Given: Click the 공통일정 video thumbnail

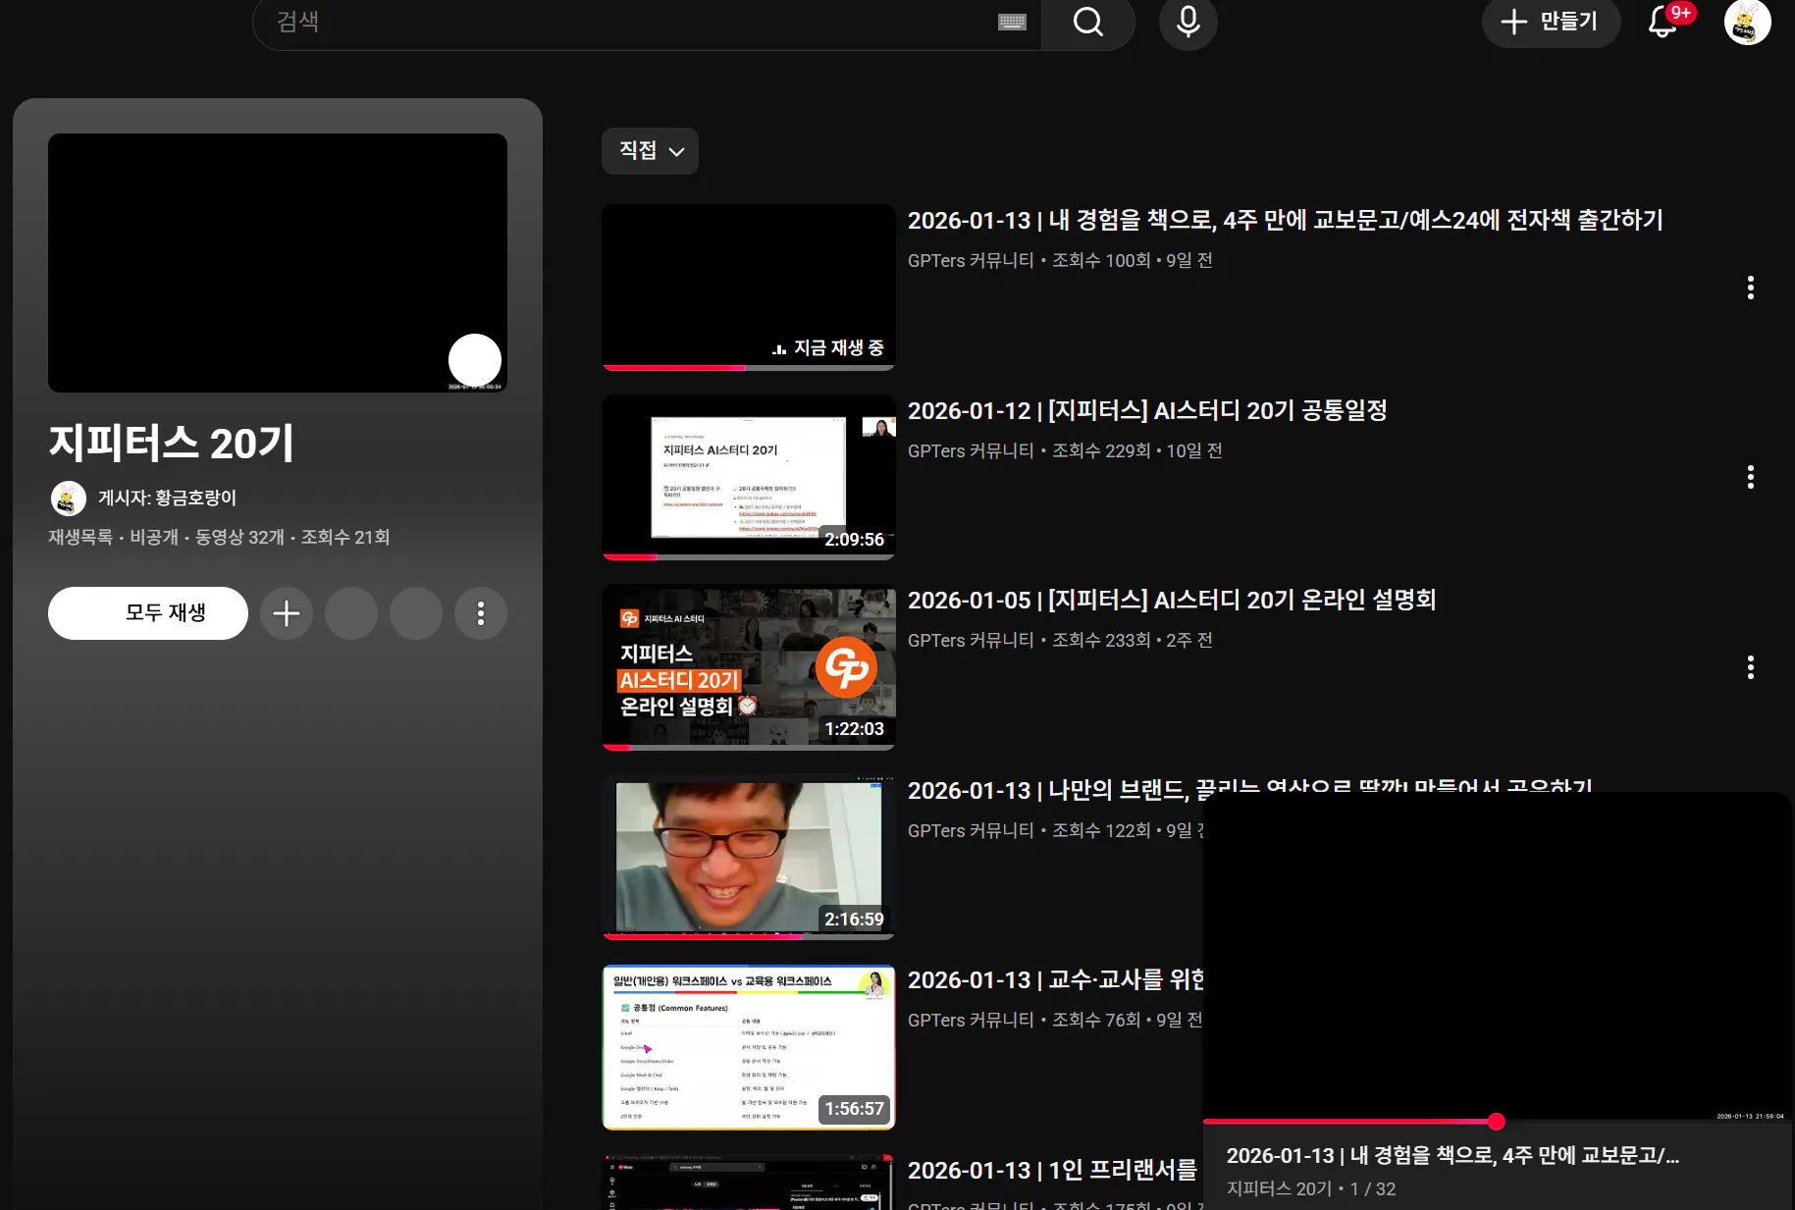Looking at the screenshot, I should tap(747, 478).
